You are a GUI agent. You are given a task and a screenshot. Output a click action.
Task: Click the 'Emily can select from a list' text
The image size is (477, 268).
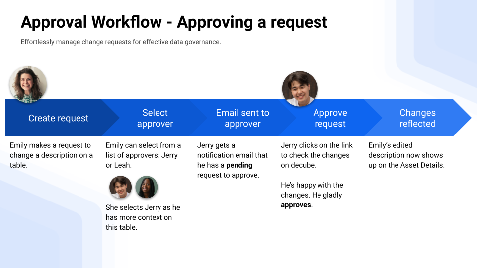click(x=144, y=155)
